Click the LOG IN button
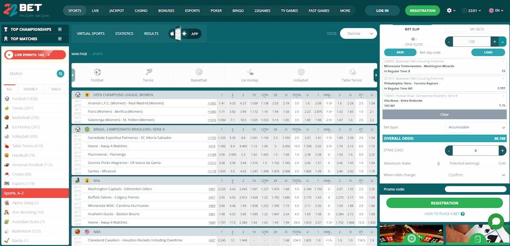The height and width of the screenshot is (246, 510). coord(382,10)
